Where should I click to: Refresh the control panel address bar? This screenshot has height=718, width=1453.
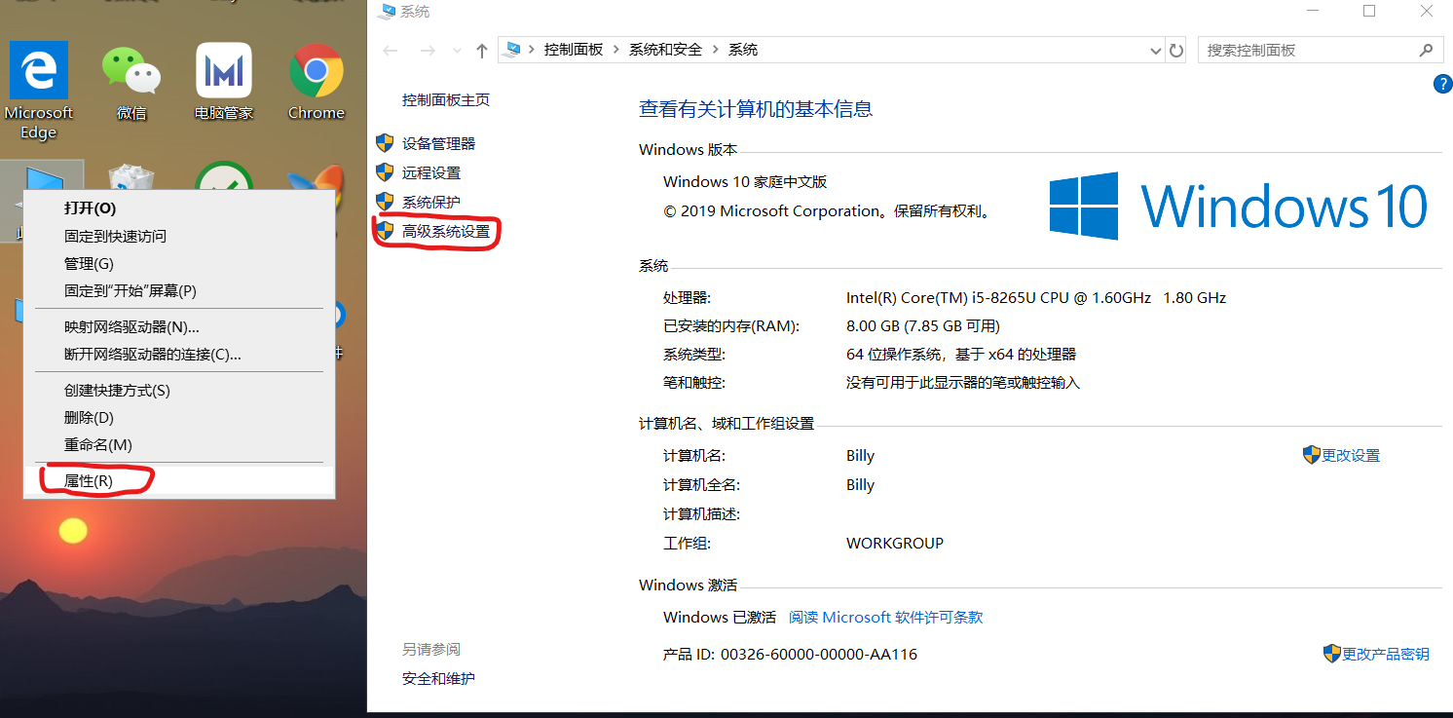pos(1176,50)
